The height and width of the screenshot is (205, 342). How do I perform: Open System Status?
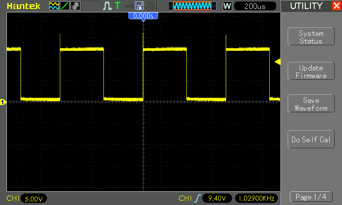(x=311, y=37)
